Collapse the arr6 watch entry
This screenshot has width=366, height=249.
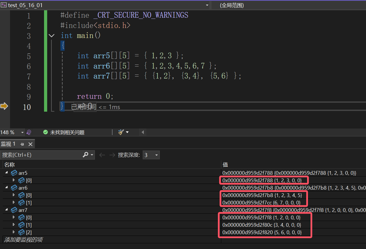(7, 188)
